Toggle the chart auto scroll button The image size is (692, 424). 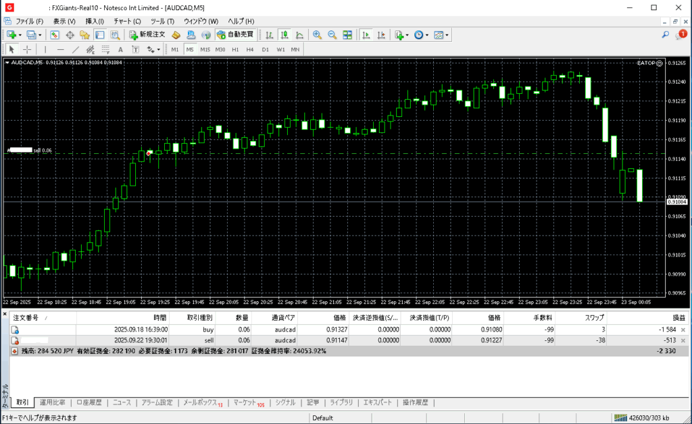366,34
